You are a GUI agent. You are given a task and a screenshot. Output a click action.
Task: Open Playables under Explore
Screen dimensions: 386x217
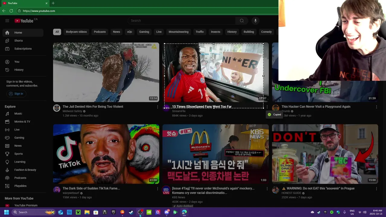[23, 186]
